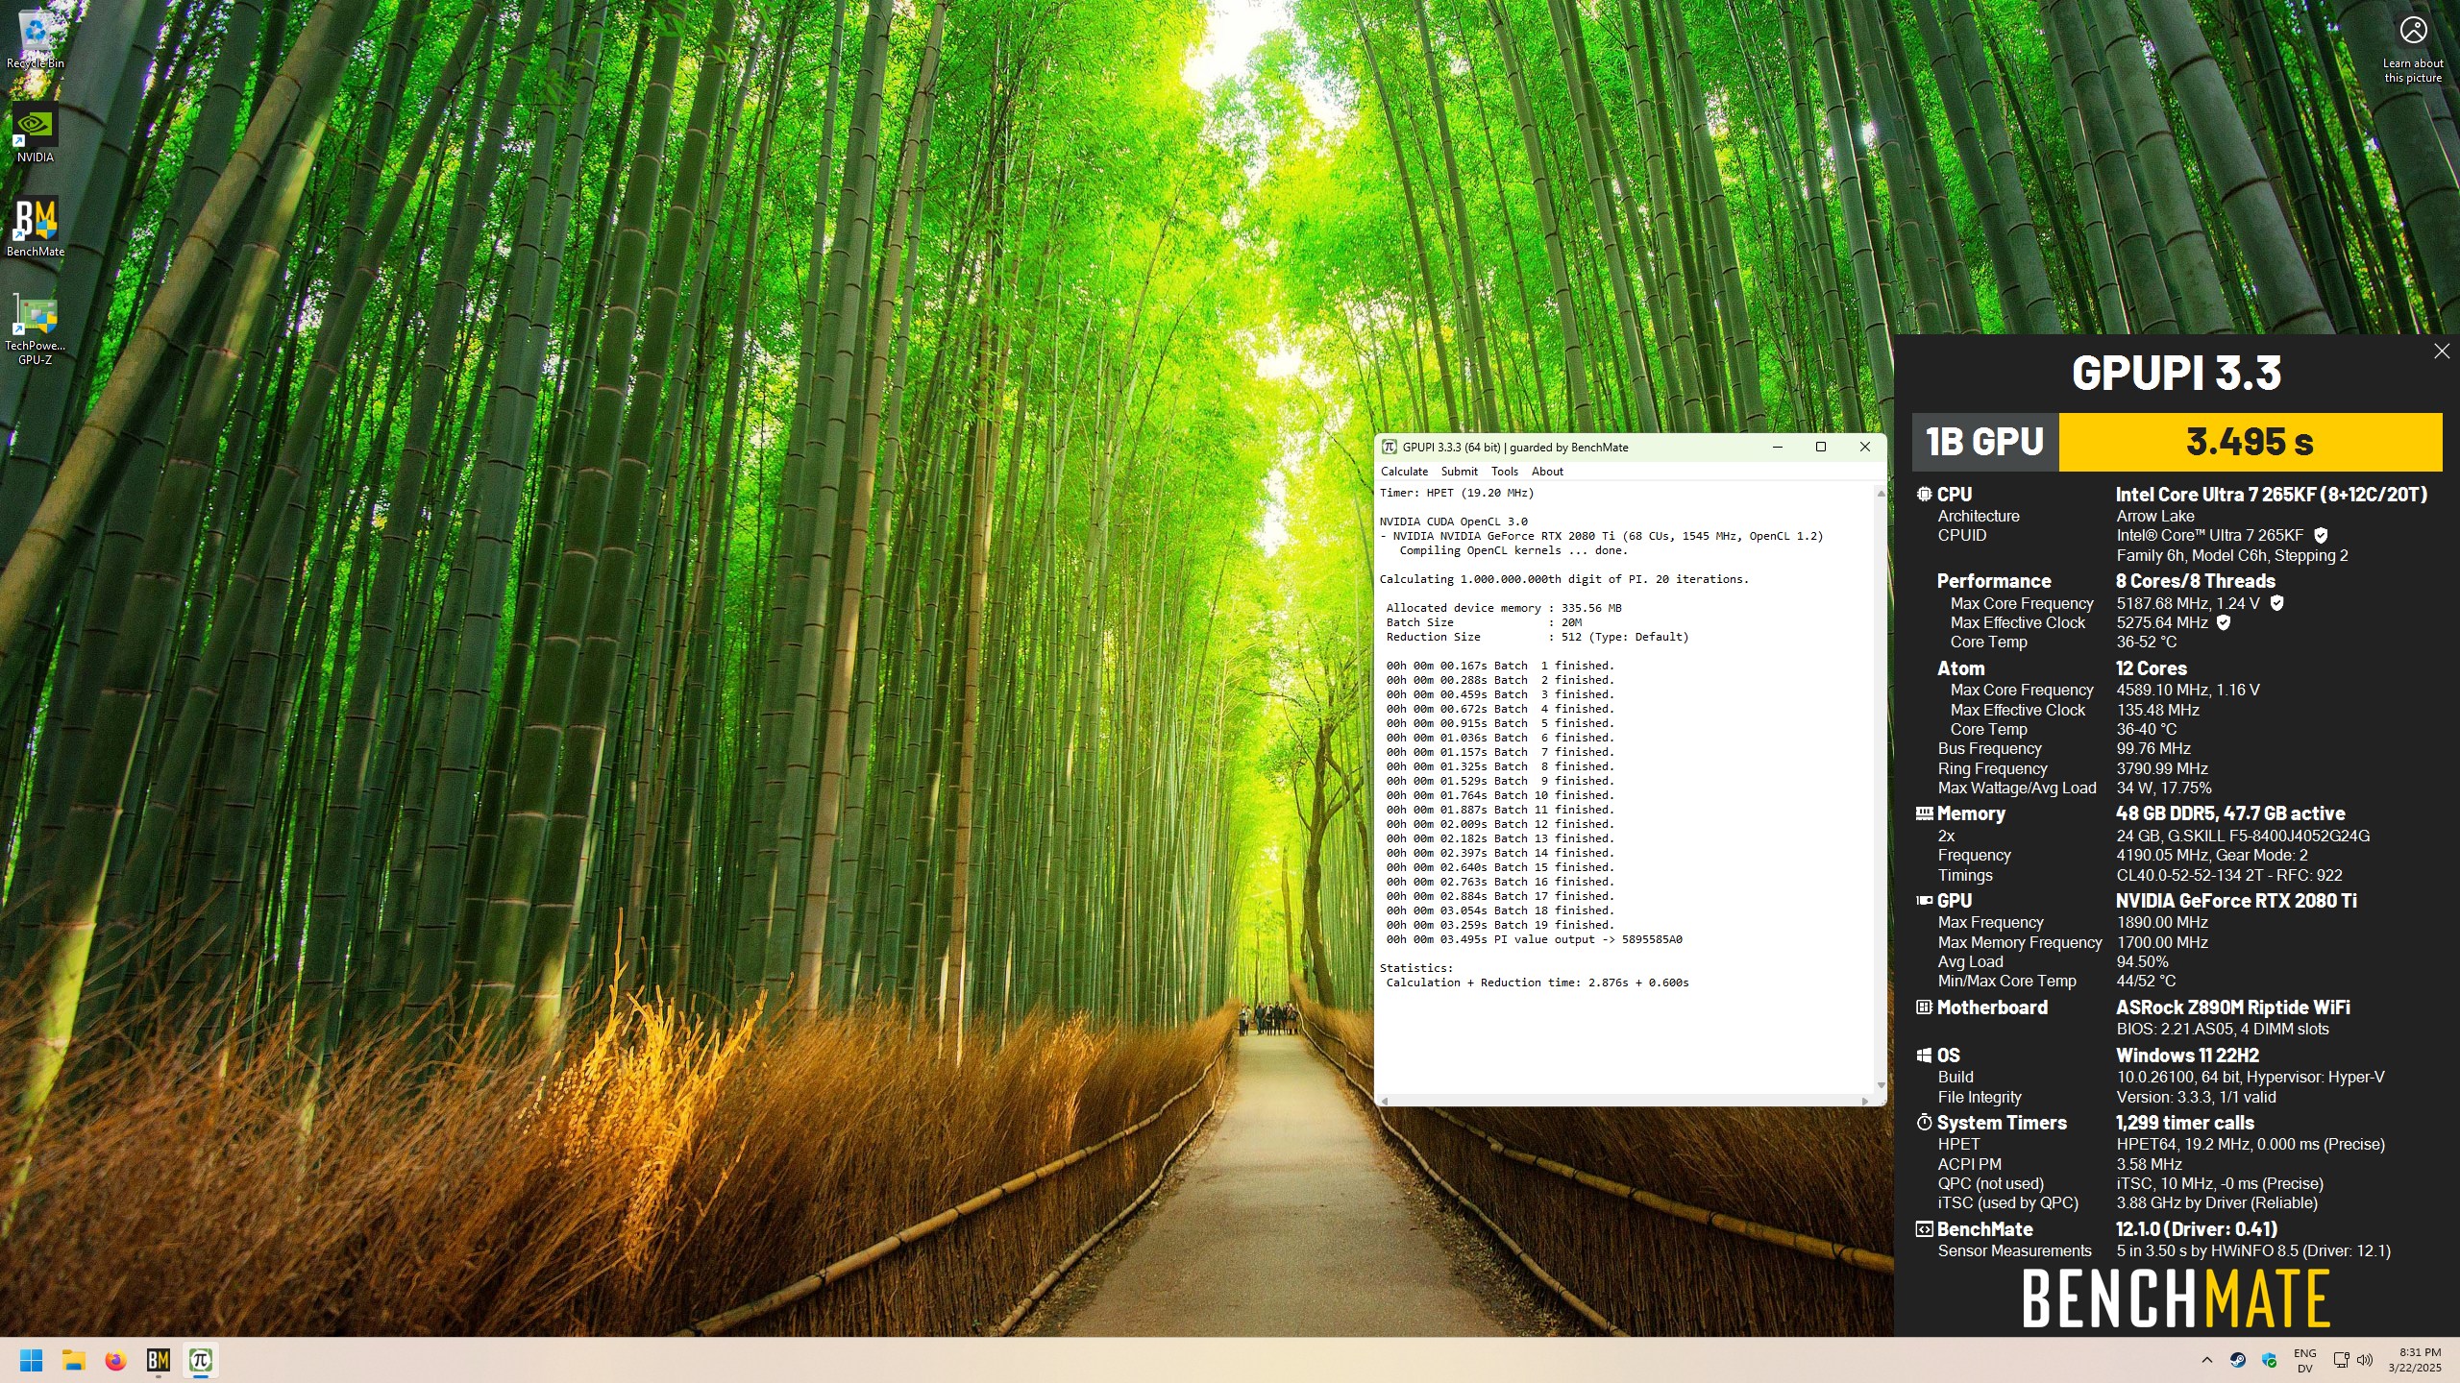
Task: Click the Allocated device memory line
Action: [1504, 608]
